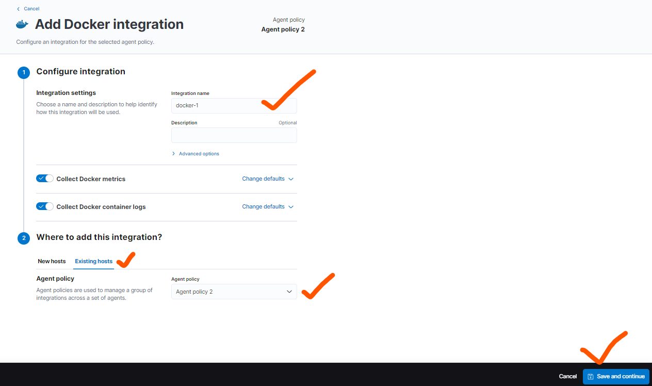Click the Docker whale logo icon
This screenshot has height=386, width=652.
tap(23, 24)
